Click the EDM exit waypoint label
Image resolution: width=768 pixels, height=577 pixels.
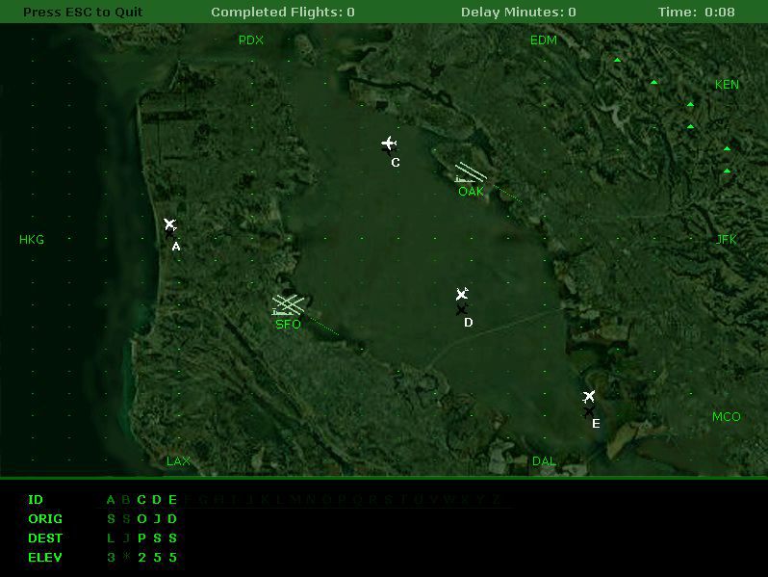(x=544, y=40)
